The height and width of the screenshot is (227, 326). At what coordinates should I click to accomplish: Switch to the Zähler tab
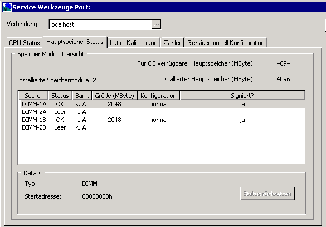click(172, 43)
